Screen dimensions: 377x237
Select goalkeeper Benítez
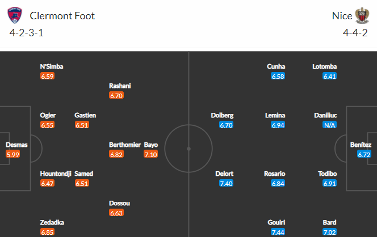tap(361, 145)
